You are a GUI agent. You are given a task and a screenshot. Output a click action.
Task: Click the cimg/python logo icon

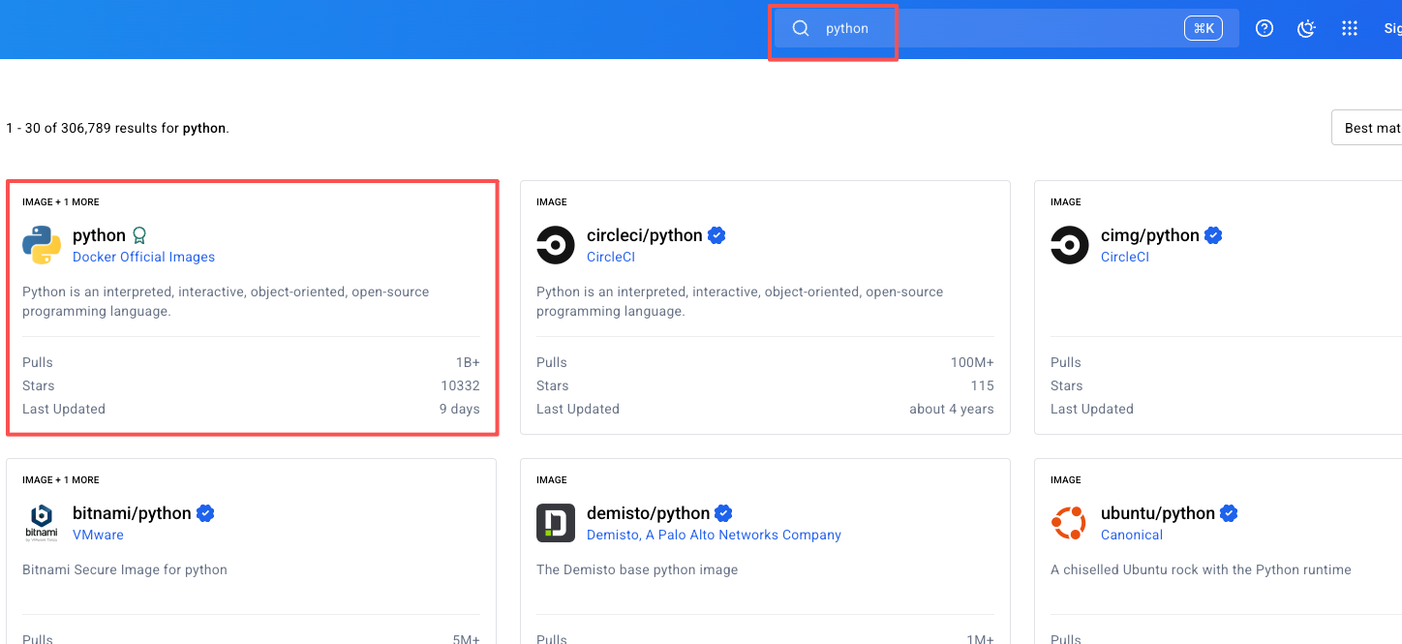1070,245
